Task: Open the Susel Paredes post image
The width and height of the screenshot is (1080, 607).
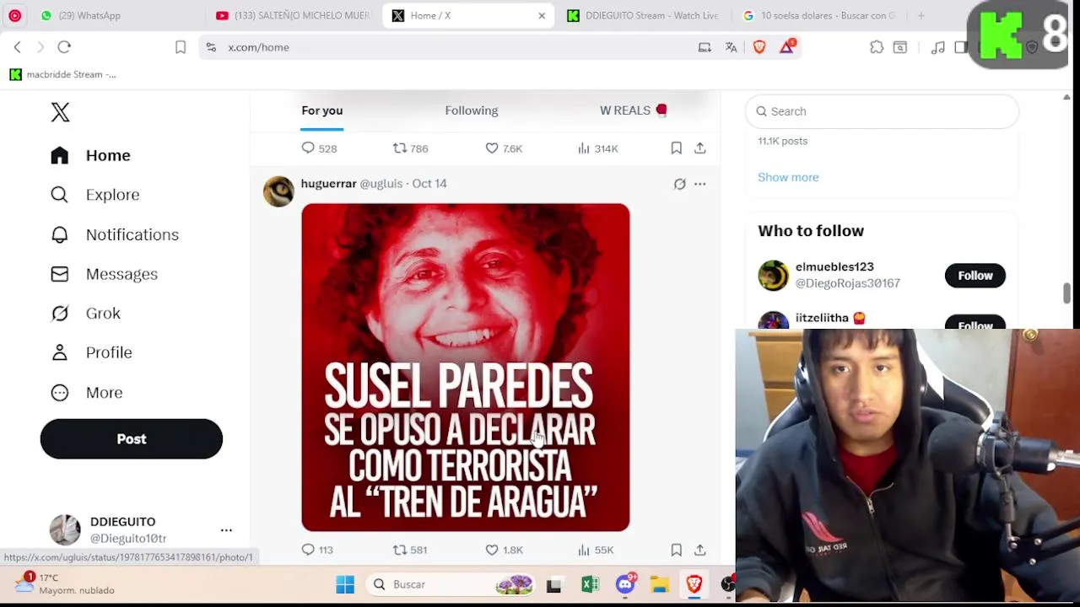Action: (x=465, y=368)
